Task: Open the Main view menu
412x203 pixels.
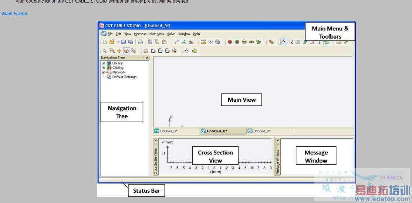Action: click(x=156, y=34)
